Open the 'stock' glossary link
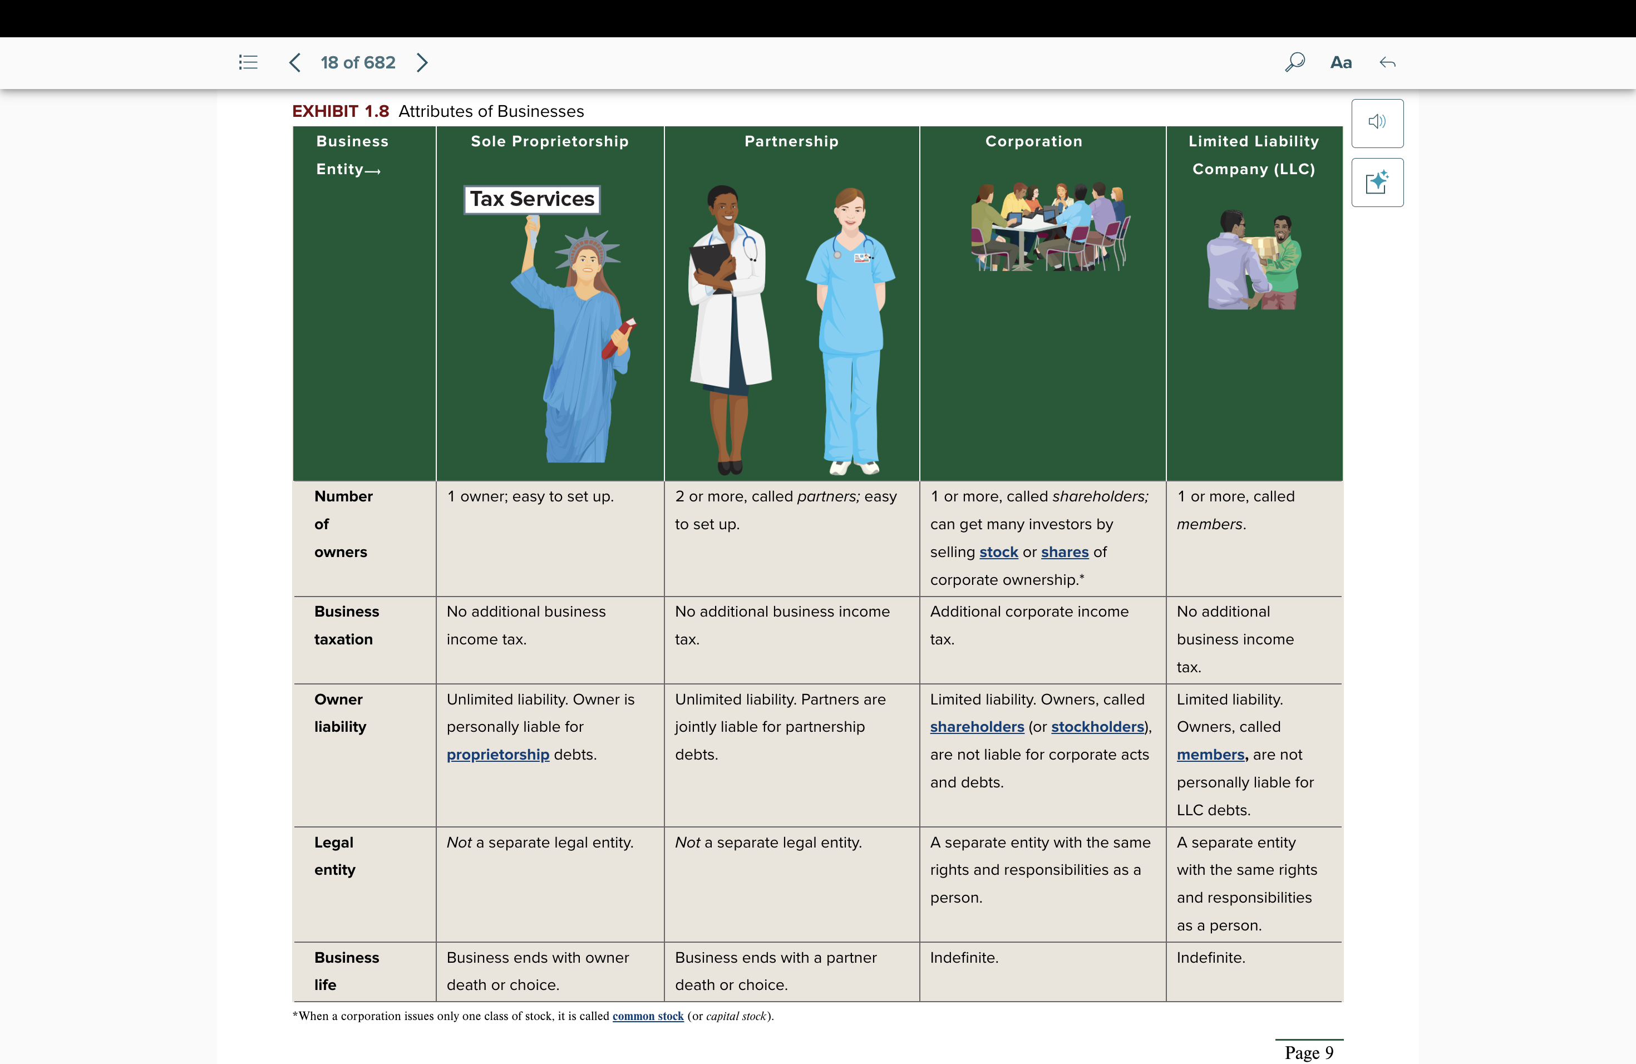This screenshot has width=1636, height=1064. pyautogui.click(x=998, y=552)
